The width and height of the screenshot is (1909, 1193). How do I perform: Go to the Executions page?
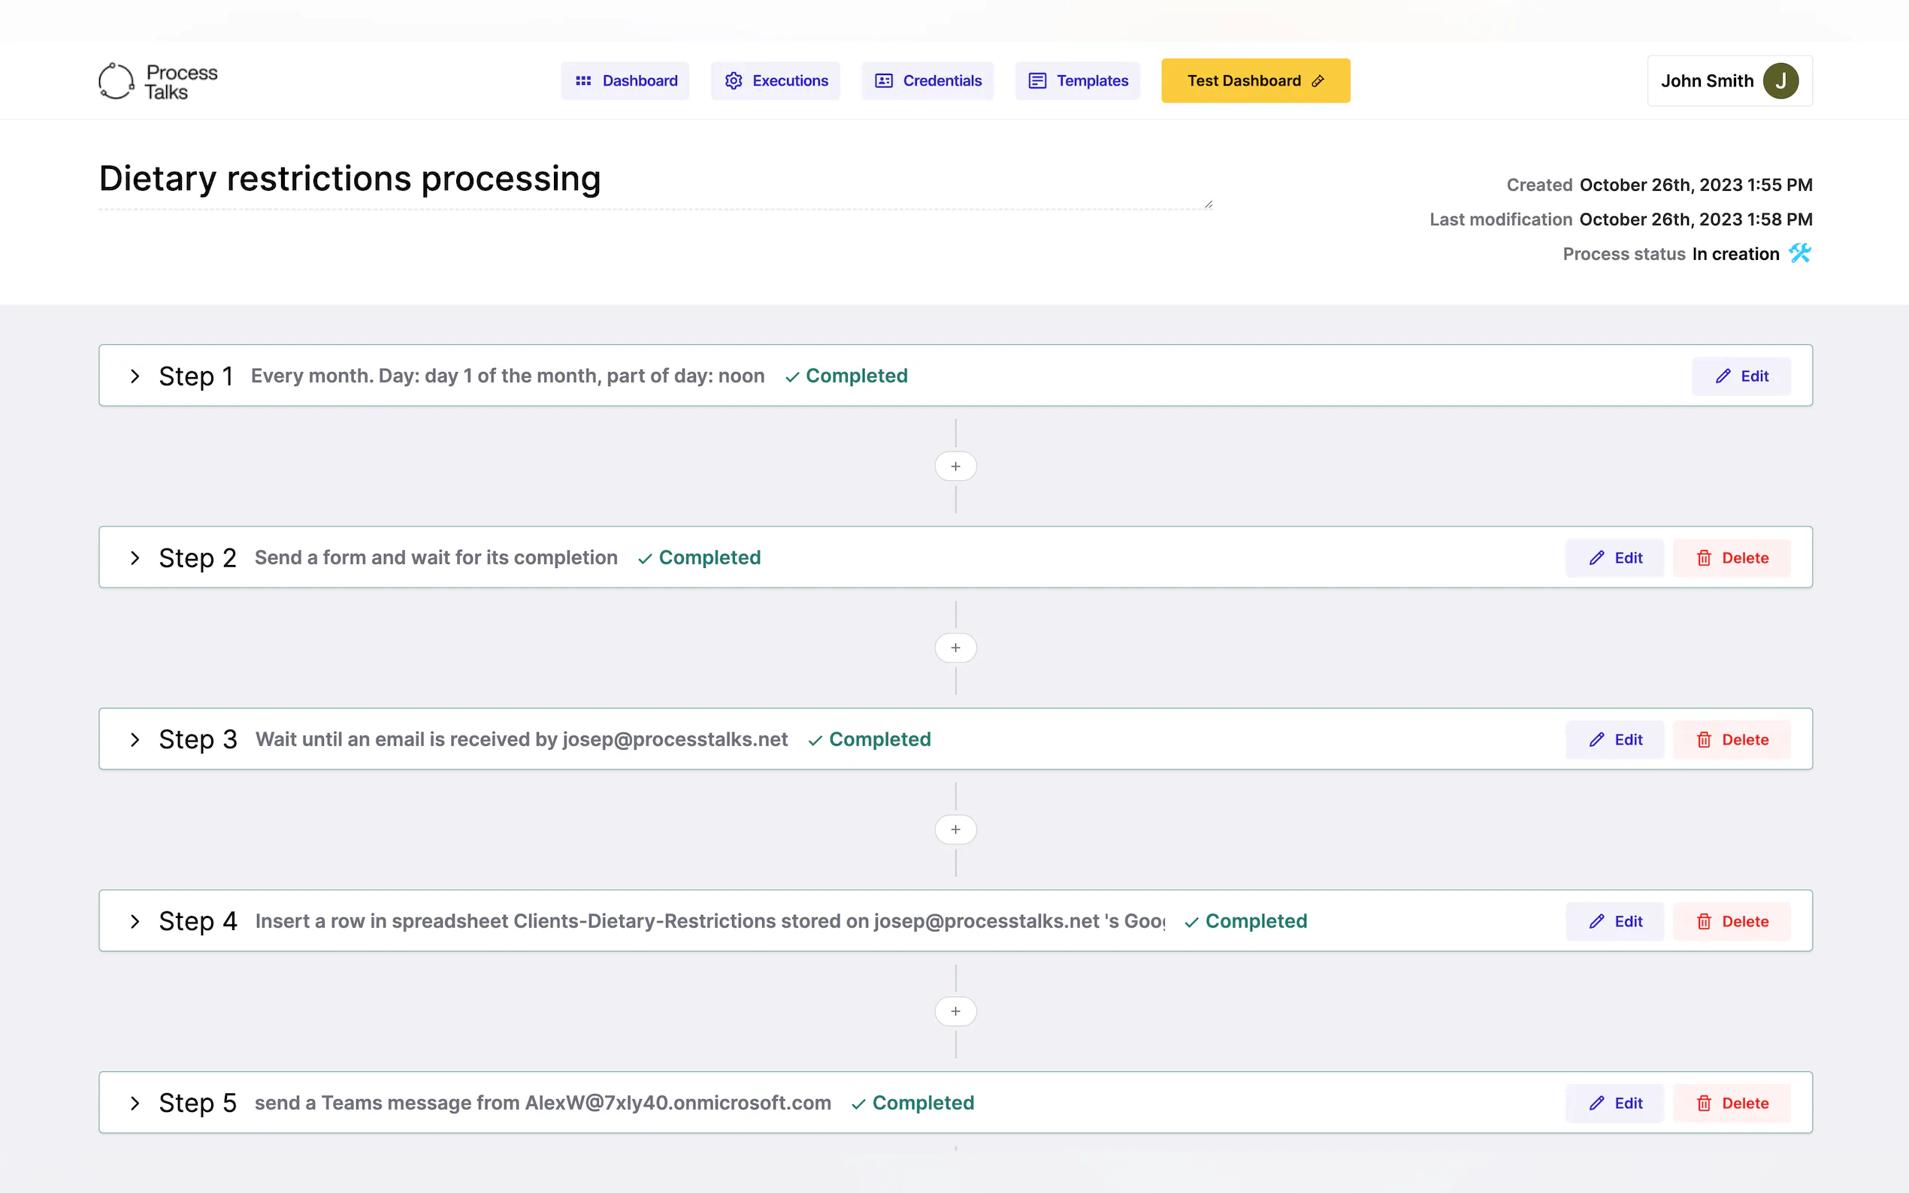775,81
